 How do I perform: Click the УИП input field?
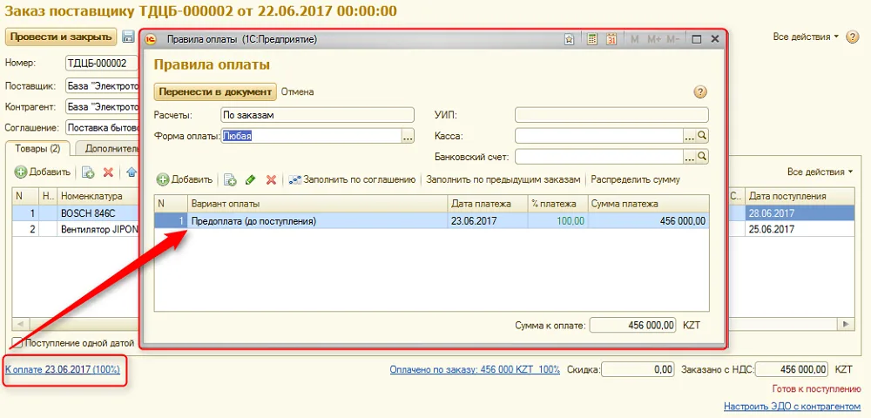[x=611, y=115]
